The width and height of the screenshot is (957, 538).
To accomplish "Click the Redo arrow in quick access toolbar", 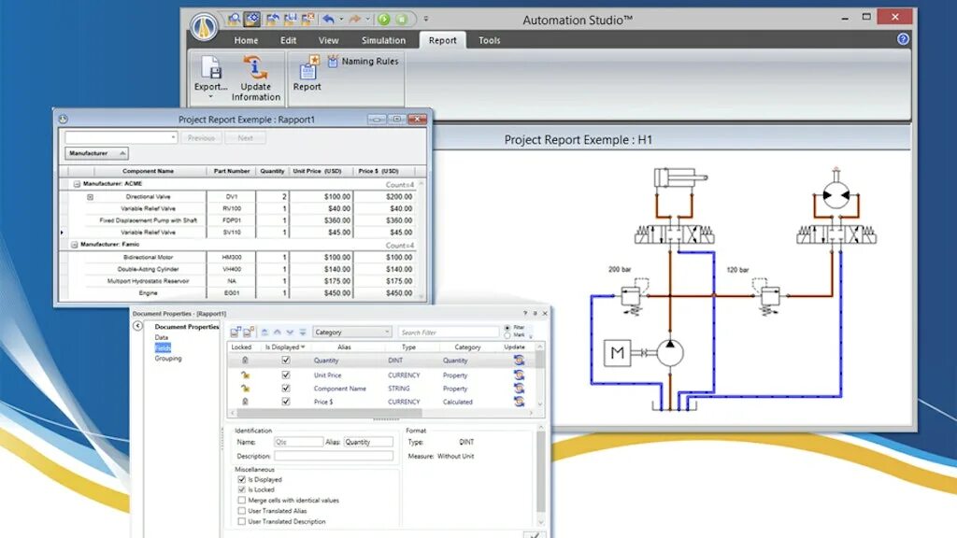I will coord(355,19).
